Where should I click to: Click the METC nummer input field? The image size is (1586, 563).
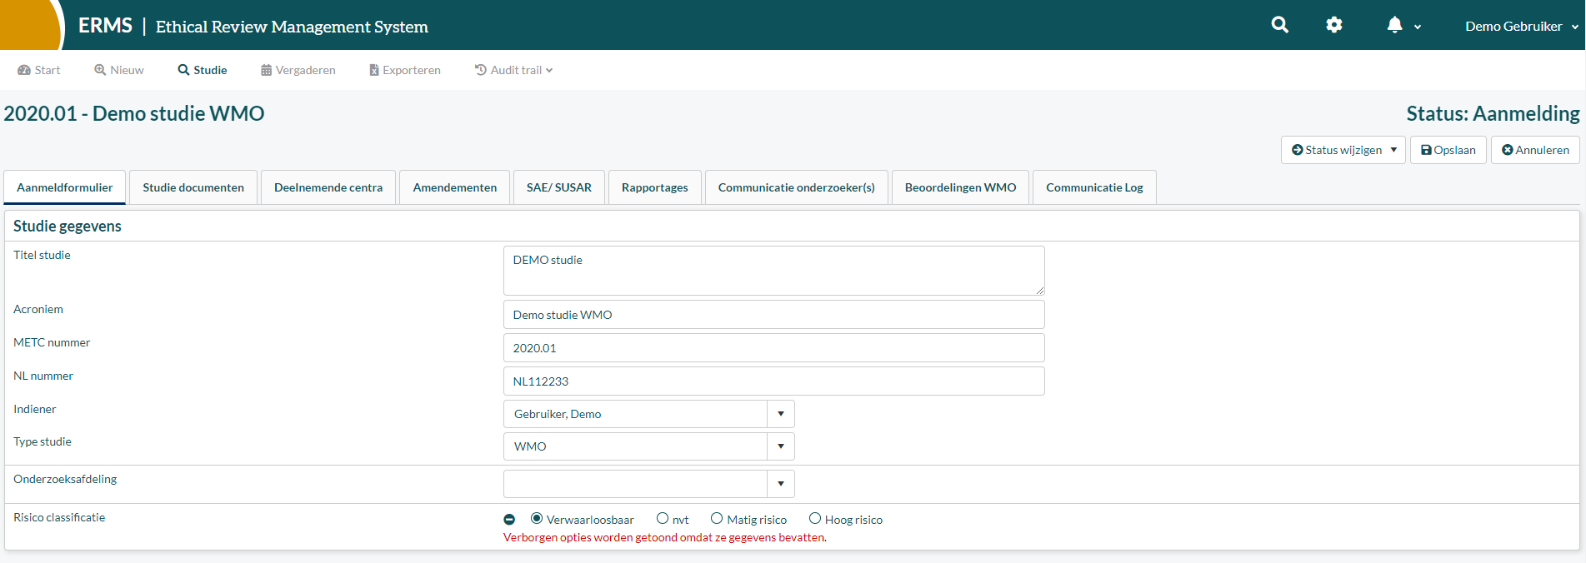tap(774, 348)
